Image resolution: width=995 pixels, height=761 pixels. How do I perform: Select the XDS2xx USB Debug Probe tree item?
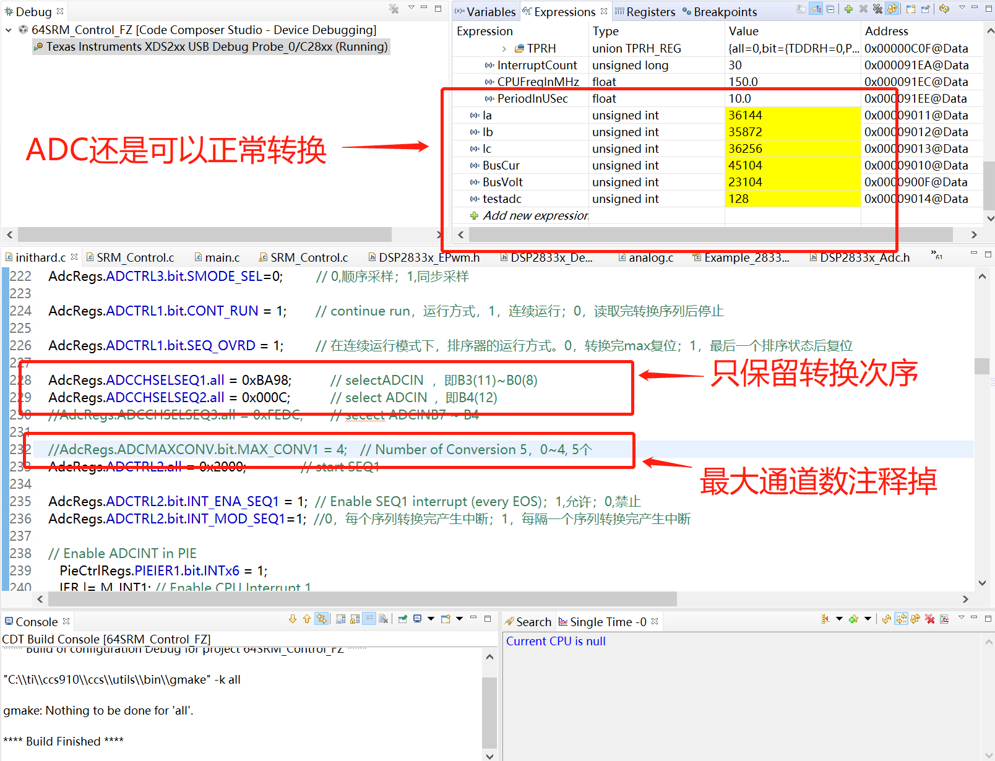click(x=210, y=46)
